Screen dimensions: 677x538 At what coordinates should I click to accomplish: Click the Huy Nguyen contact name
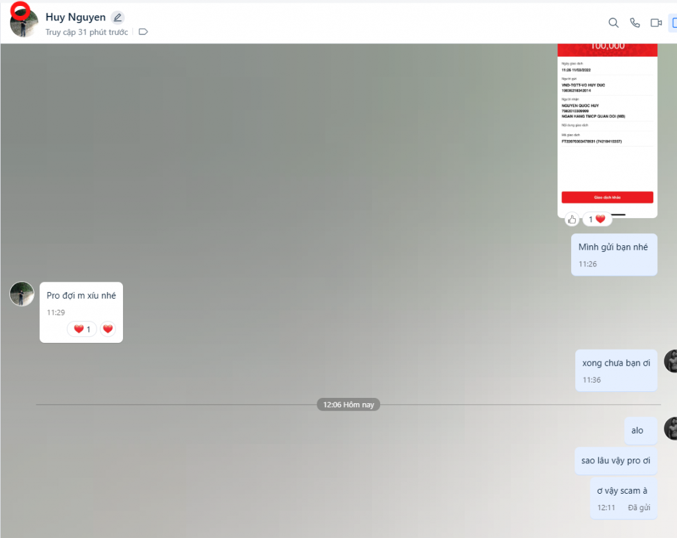coord(75,17)
